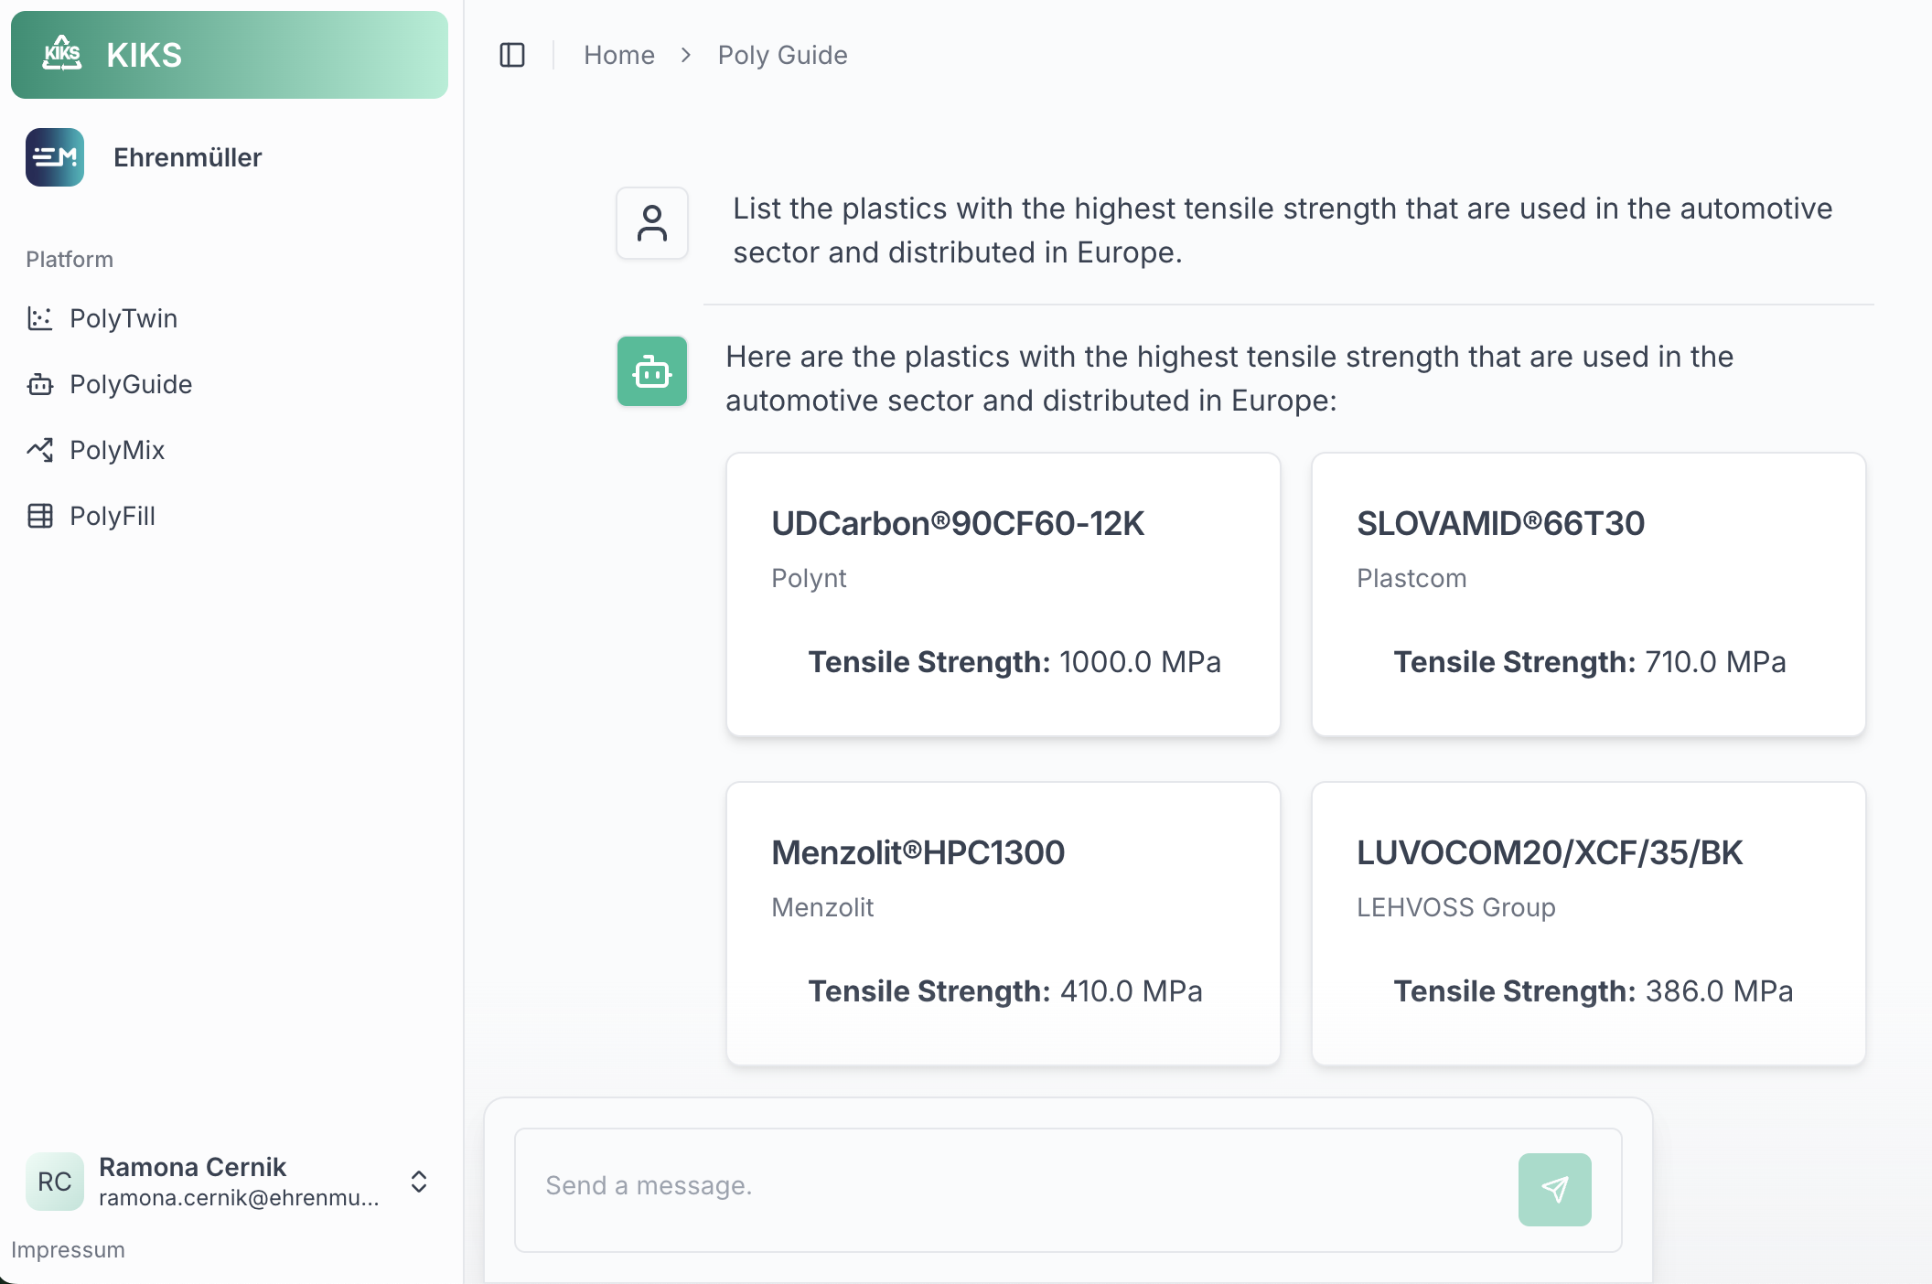
Task: Open the SLOVAMID®66T30 material card
Action: tap(1588, 594)
